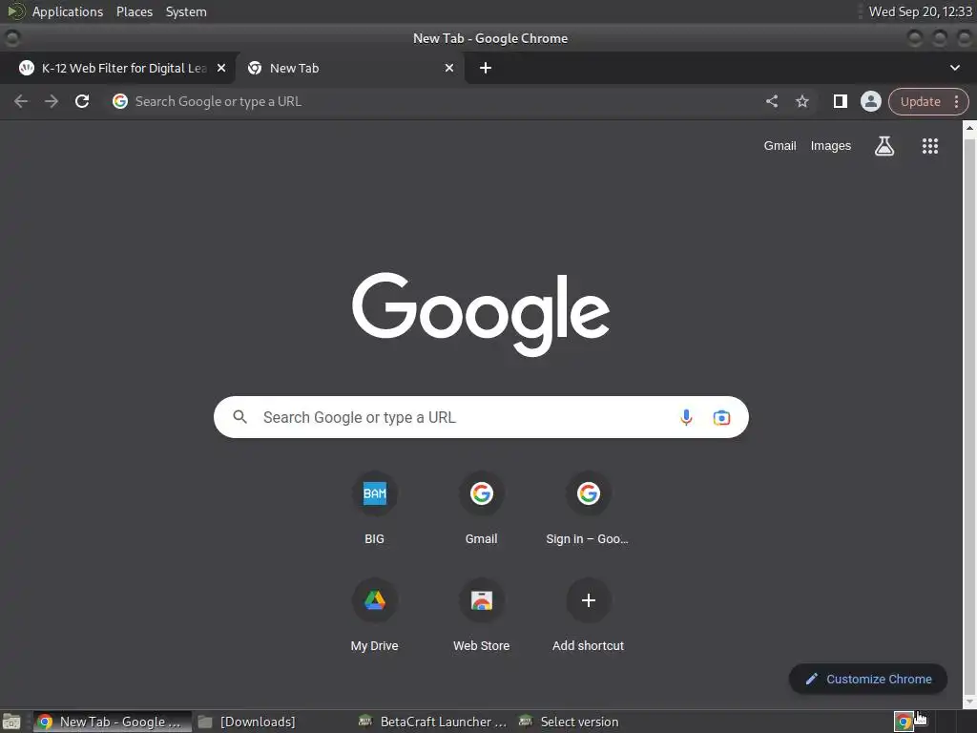This screenshot has width=977, height=733.
Task: Activate New Tab - Google taskbar entry
Action: pyautogui.click(x=113, y=722)
